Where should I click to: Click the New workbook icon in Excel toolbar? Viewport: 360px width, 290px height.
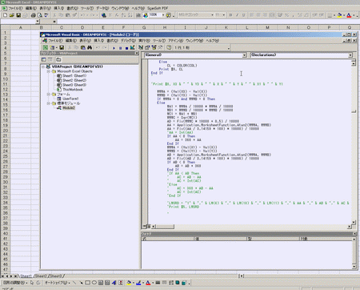(5, 15)
